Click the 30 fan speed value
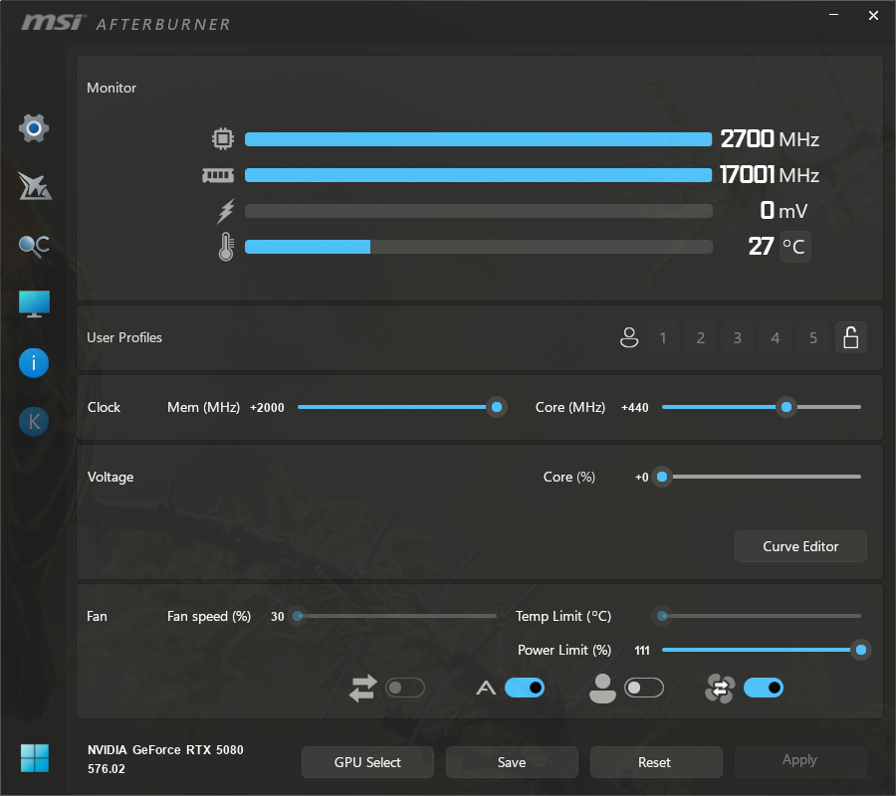The width and height of the screenshot is (896, 796). click(x=277, y=617)
